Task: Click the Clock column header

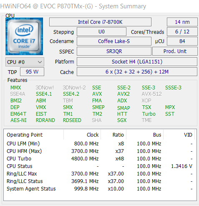Action: pyautogui.click(x=82, y=135)
